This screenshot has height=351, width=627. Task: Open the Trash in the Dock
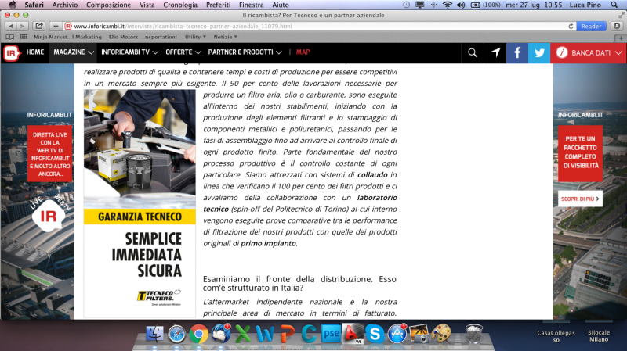(x=474, y=334)
